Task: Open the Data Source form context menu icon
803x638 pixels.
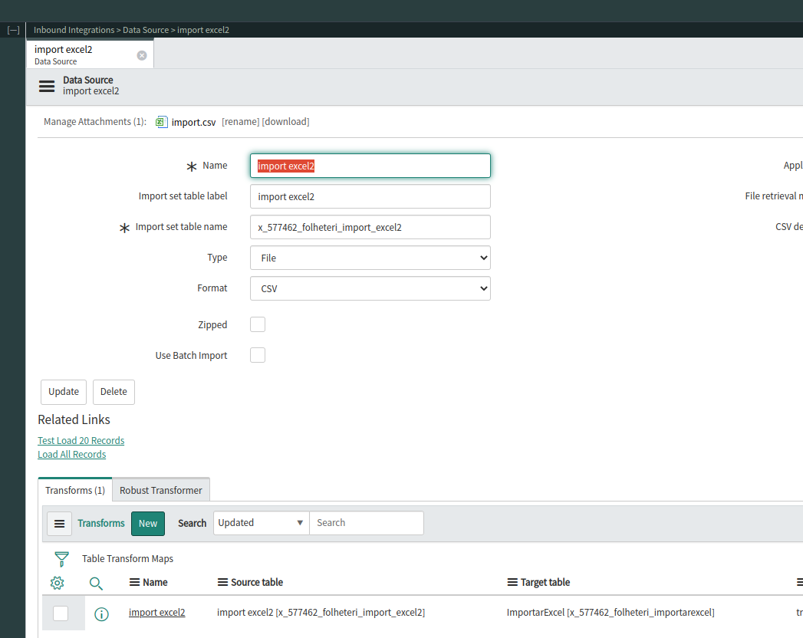Action: pos(47,86)
